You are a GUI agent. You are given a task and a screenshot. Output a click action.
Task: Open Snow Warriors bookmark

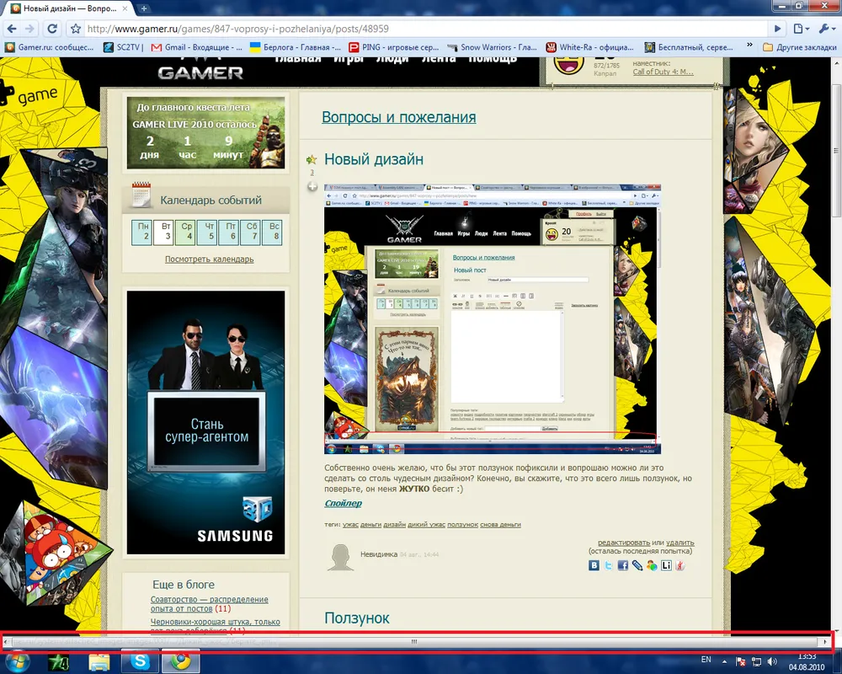click(492, 47)
